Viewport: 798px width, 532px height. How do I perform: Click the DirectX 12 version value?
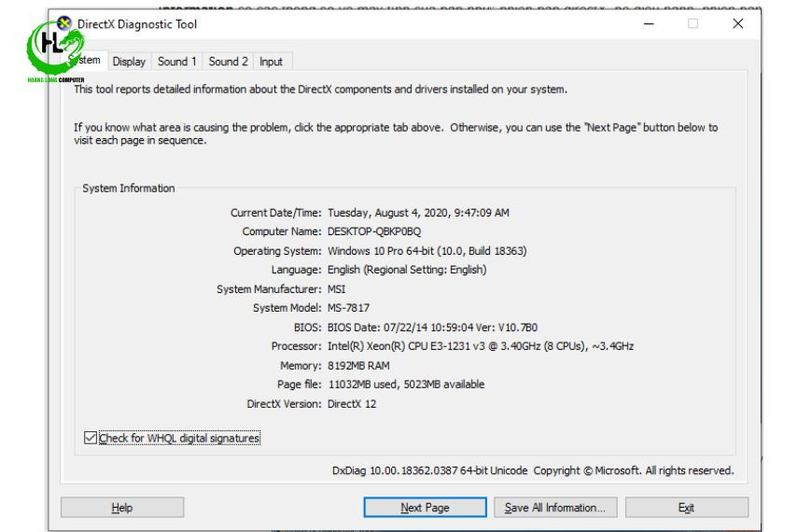(x=352, y=404)
